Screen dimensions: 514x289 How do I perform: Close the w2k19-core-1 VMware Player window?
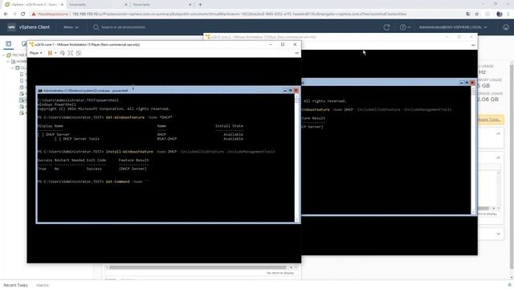tap(295, 45)
